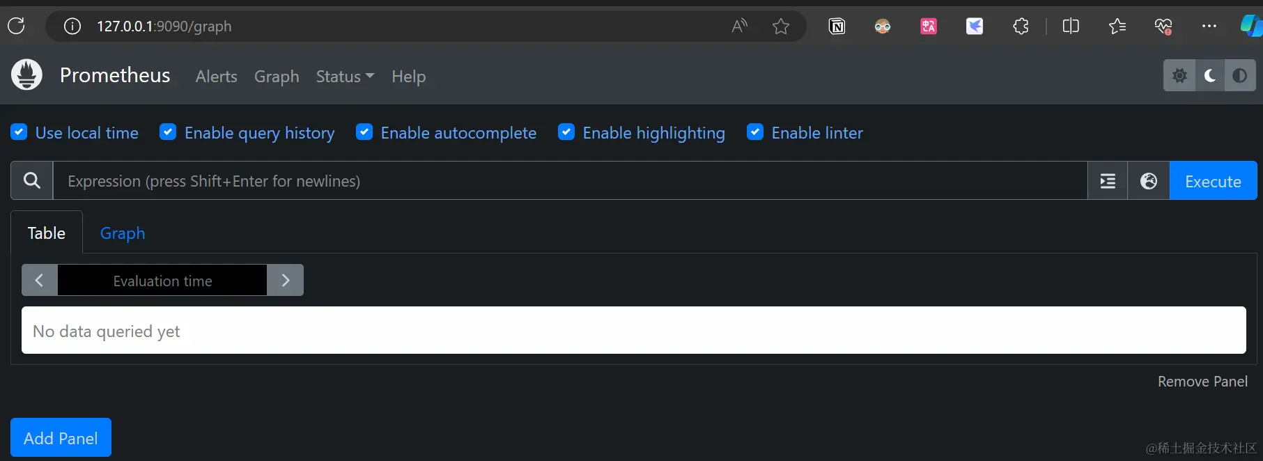The width and height of the screenshot is (1263, 461).
Task: Select the dark theme moon icon
Action: pyautogui.click(x=1210, y=75)
